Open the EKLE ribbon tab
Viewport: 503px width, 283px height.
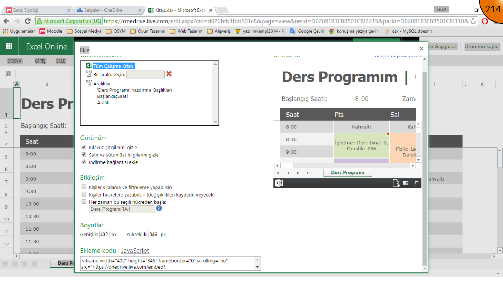[60, 61]
